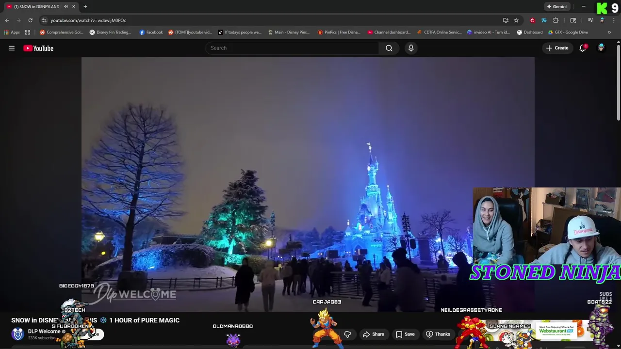The image size is (621, 349).
Task: Click the video title text
Action: [96, 320]
